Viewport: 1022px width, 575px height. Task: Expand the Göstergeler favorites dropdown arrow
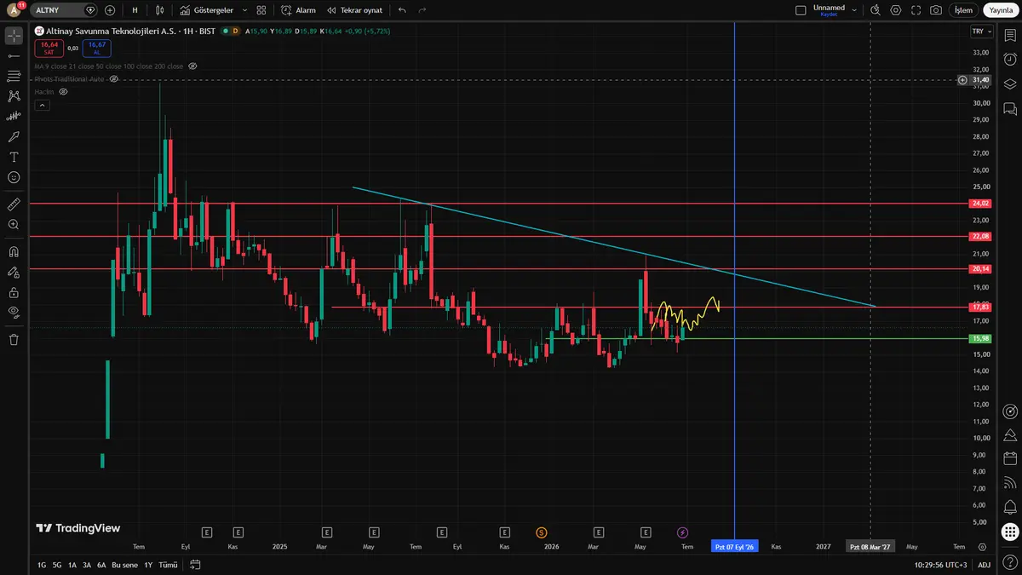[244, 10]
